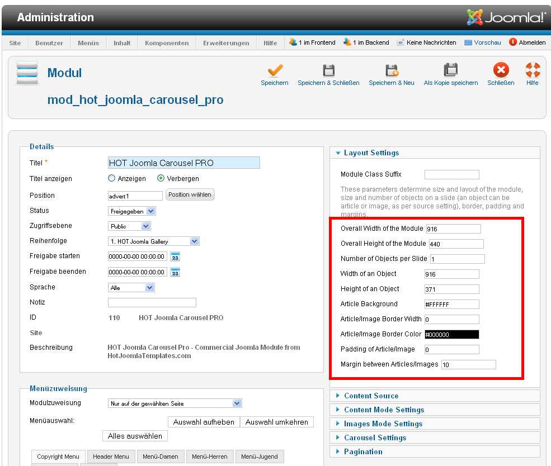Click the Height of an Object field
This screenshot has height=466, width=551.
click(451, 289)
